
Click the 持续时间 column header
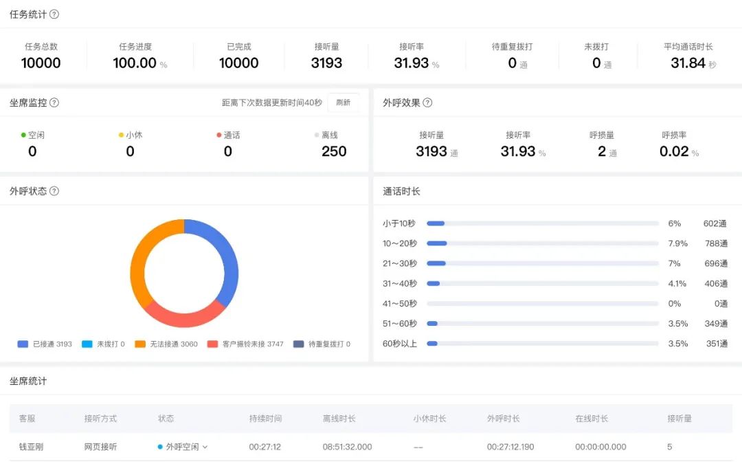(265, 418)
